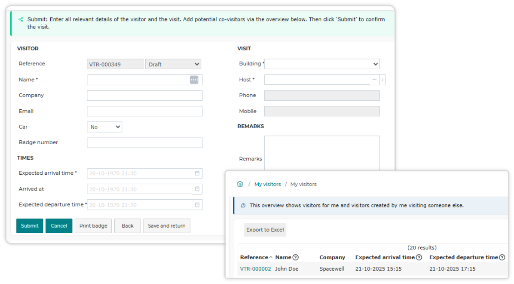Click the Expected departure time input
Viewport: 514px width, 284px height.
coord(144,205)
